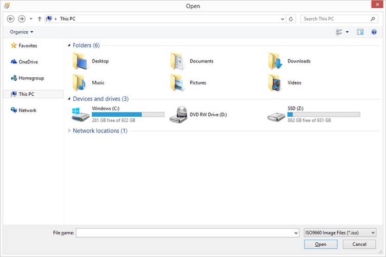Close the Open dialog
Image resolution: width=386 pixels, height=257 pixels.
pos(377,5)
